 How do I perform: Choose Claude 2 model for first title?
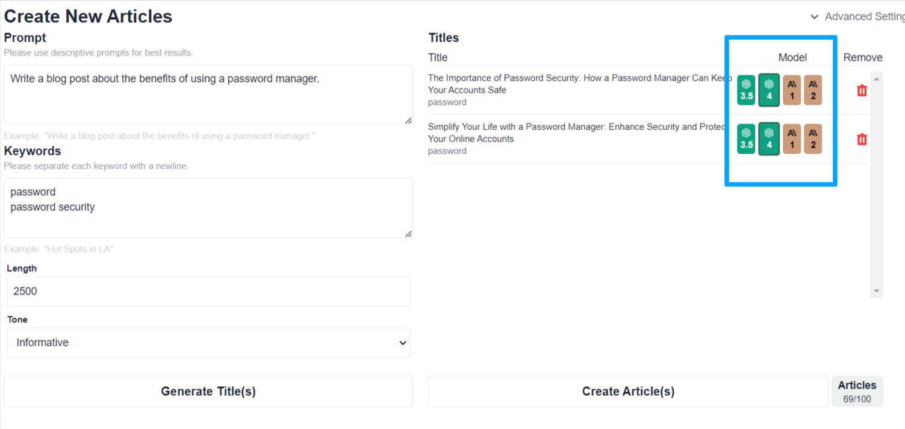pyautogui.click(x=813, y=90)
